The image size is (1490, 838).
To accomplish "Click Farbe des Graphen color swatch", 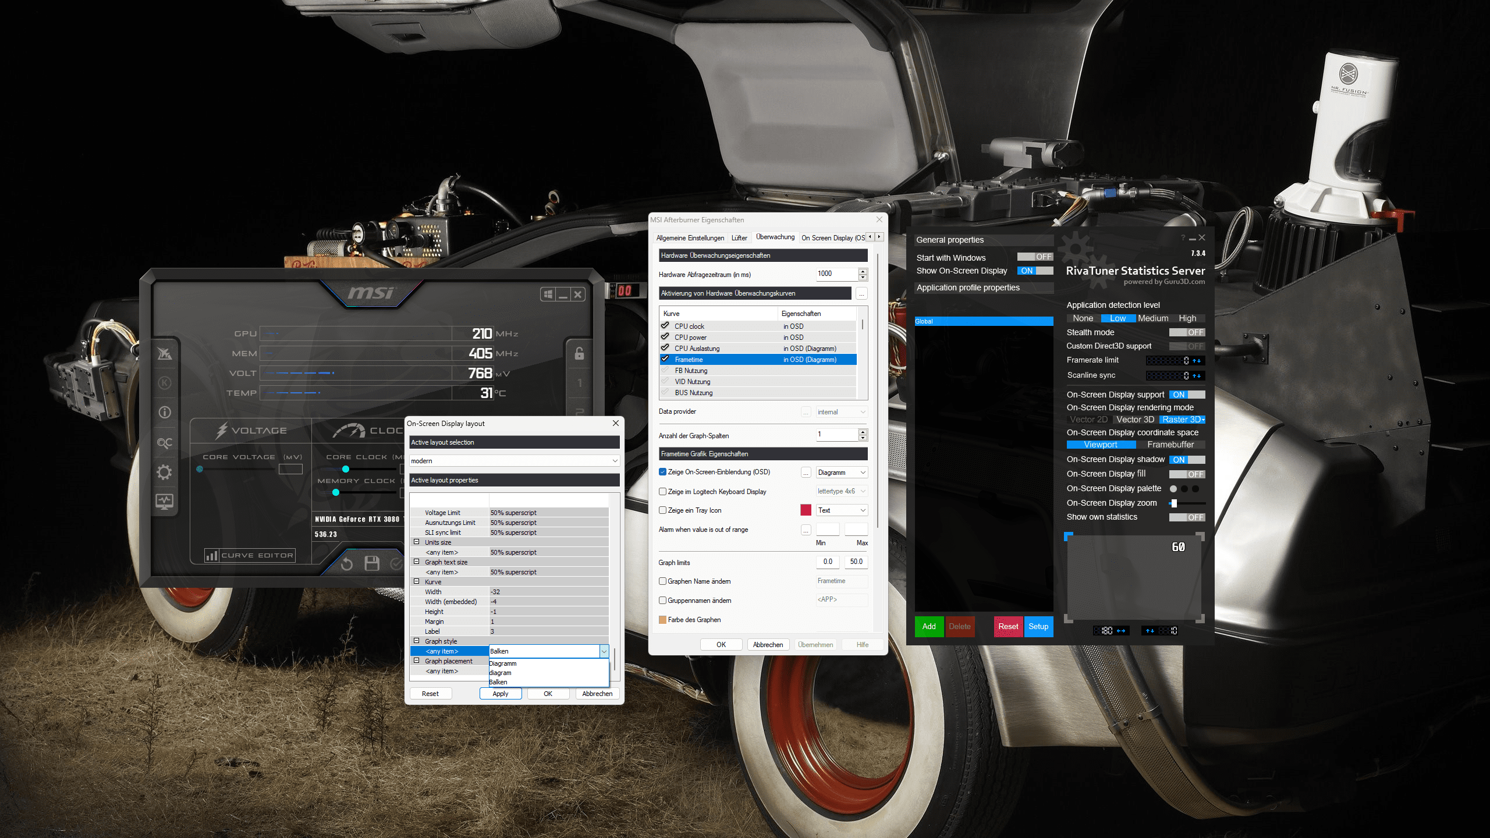I will point(662,620).
